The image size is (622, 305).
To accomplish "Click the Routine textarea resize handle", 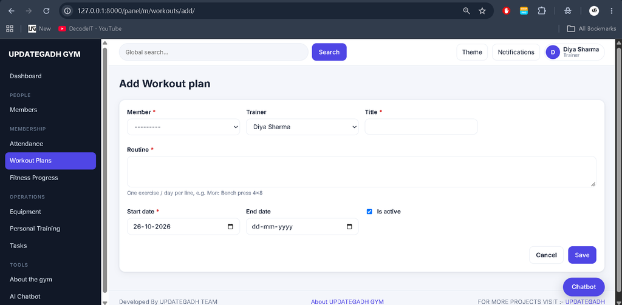I will coord(593,184).
